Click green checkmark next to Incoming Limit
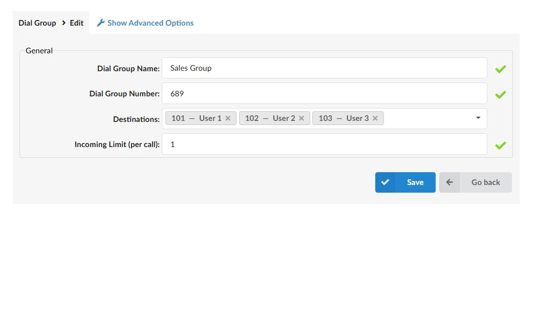The width and height of the screenshot is (535, 309). (500, 146)
